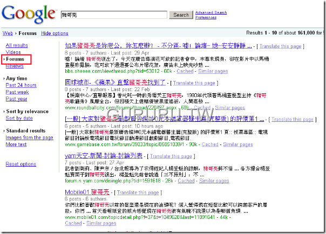This screenshot has width=326, height=234.
Task: Click the www.mobile01.com green URL text
Action: pyautogui.click(x=140, y=217)
